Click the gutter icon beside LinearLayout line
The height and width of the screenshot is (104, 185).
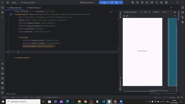[x=11, y=14]
